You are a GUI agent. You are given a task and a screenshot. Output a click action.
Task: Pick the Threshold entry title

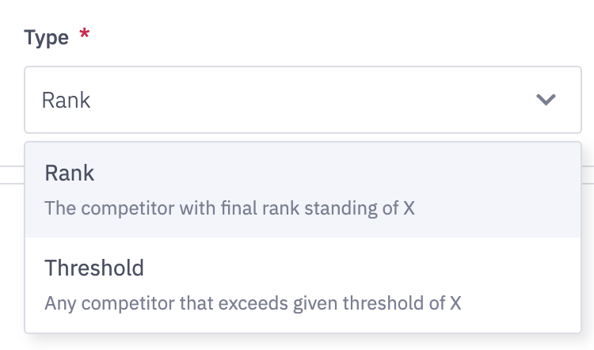94,268
